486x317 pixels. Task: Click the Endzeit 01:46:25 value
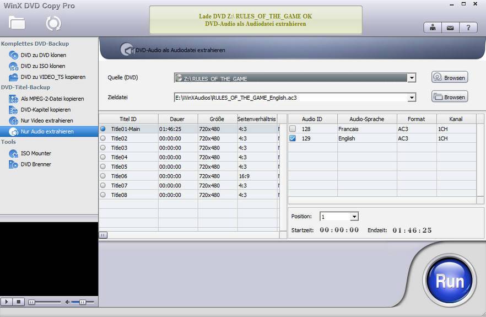[412, 230]
